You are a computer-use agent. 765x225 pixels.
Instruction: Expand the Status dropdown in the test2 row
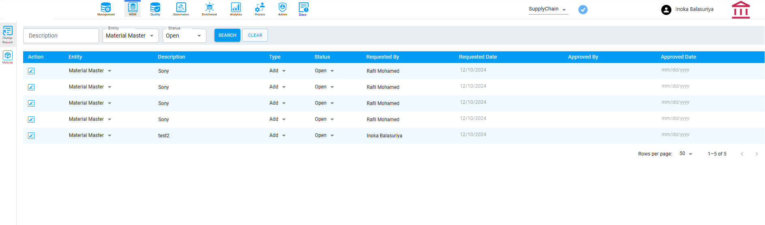324,135
